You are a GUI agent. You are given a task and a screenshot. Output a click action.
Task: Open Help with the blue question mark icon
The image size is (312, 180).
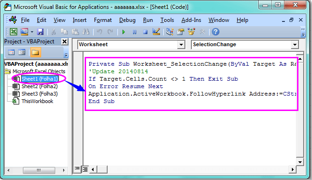216,32
